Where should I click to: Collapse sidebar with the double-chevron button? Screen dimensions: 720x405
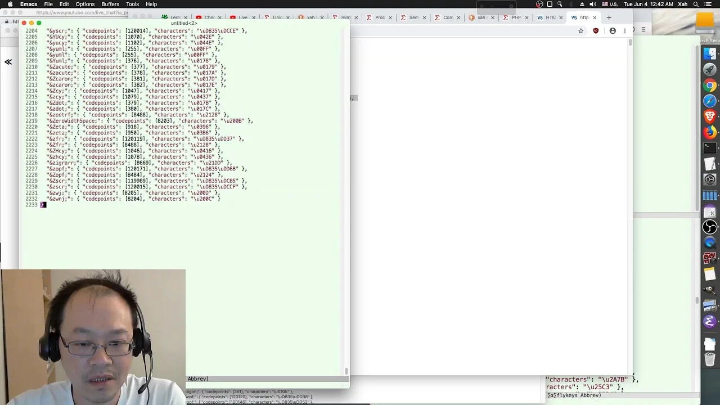(x=8, y=62)
